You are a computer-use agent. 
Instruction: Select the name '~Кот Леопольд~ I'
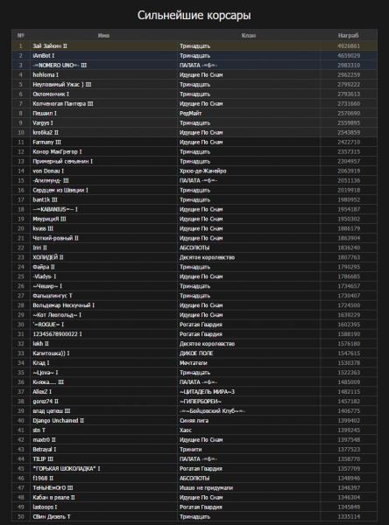57,315
